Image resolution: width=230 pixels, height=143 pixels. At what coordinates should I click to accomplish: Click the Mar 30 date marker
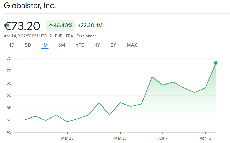[x=120, y=138]
